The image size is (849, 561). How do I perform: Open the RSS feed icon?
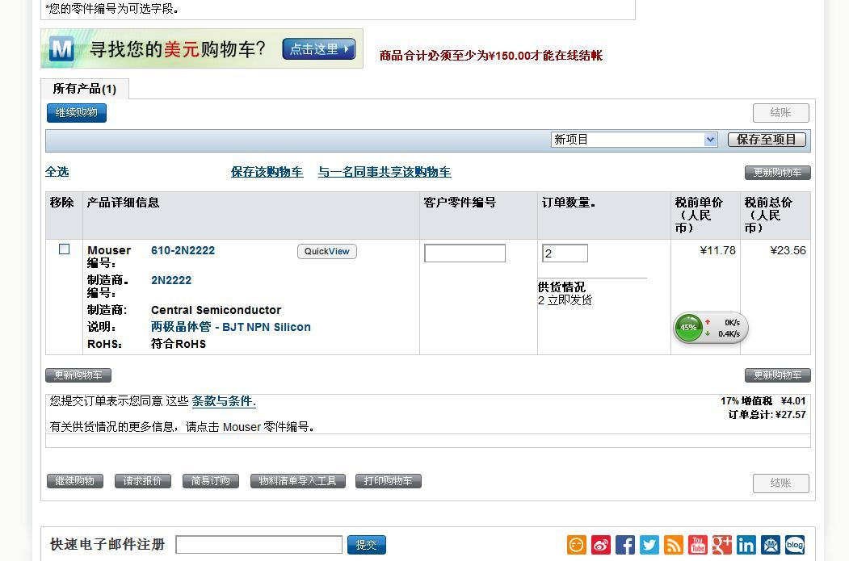pos(674,545)
